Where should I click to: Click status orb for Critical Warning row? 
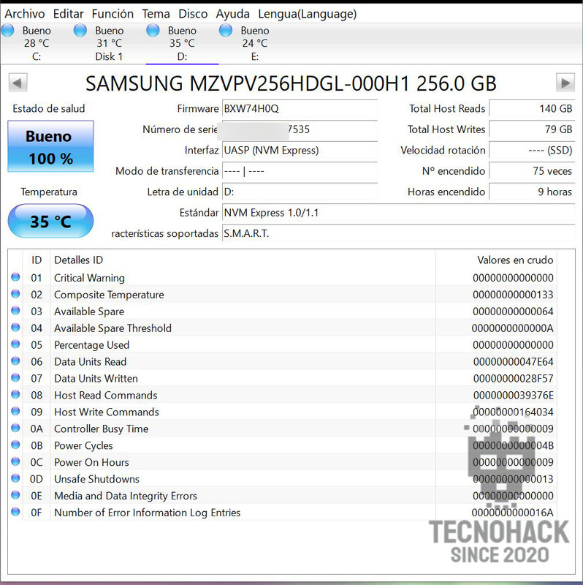[15, 277]
